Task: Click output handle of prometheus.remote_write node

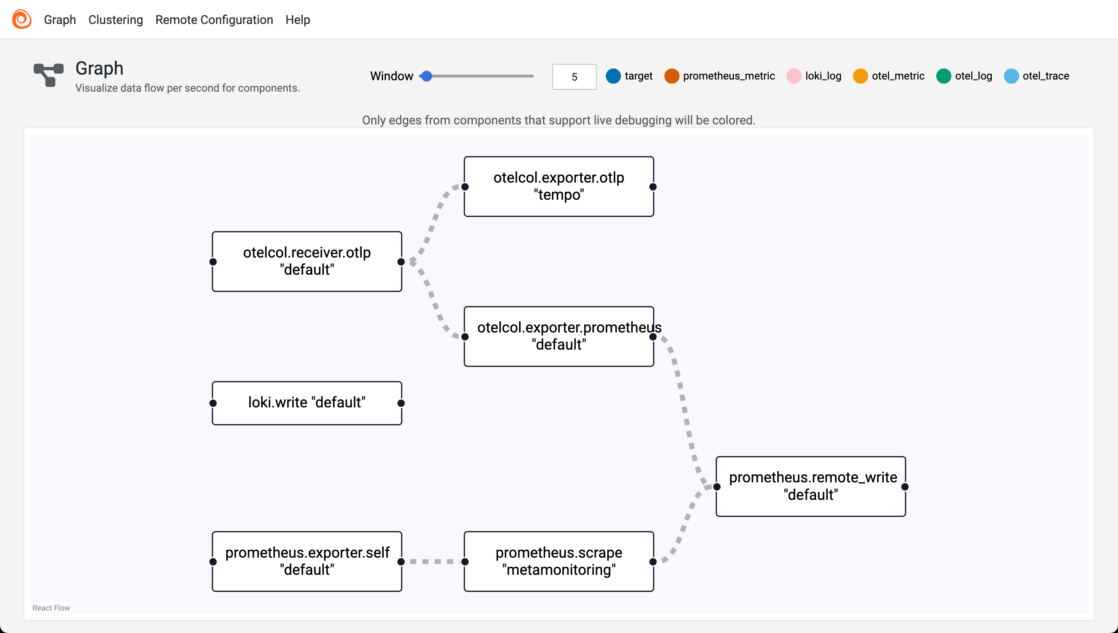Action: click(x=905, y=487)
